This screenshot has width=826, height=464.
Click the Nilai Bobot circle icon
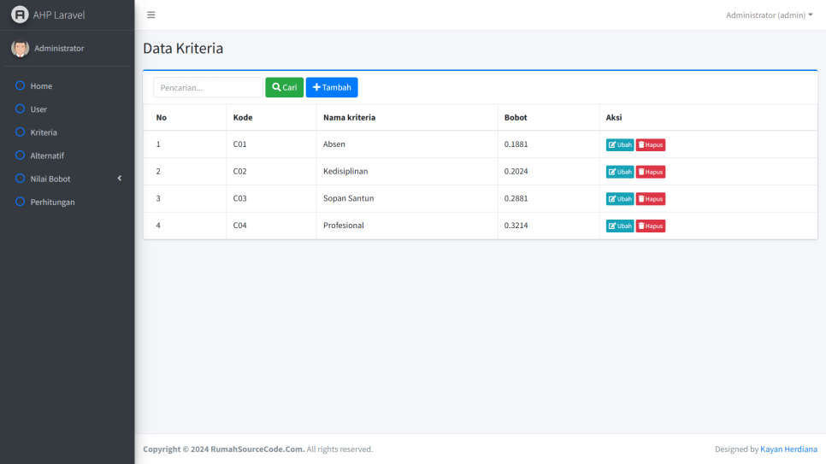click(x=20, y=178)
